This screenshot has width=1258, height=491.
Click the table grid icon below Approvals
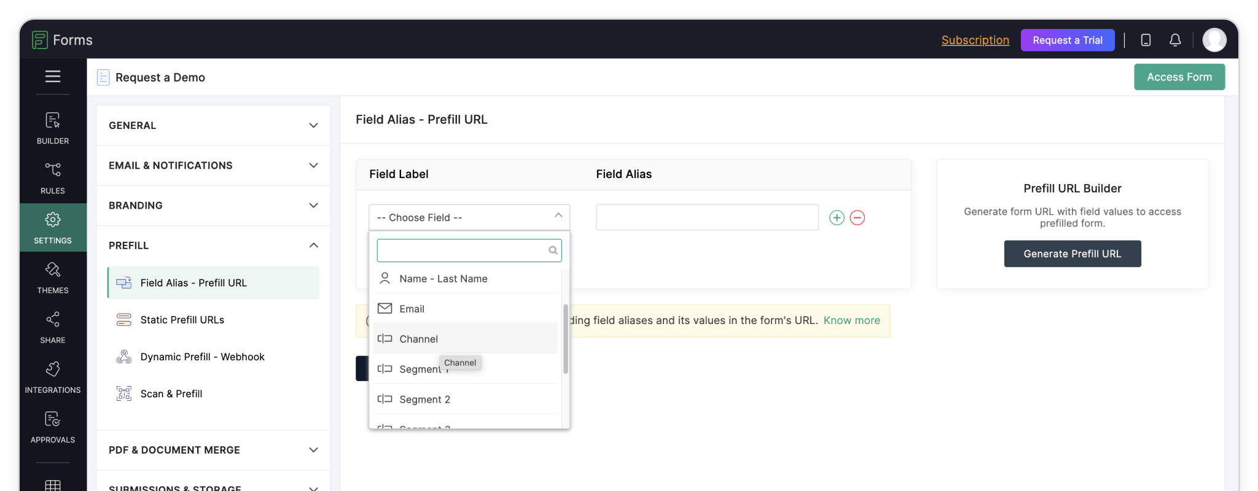click(53, 485)
